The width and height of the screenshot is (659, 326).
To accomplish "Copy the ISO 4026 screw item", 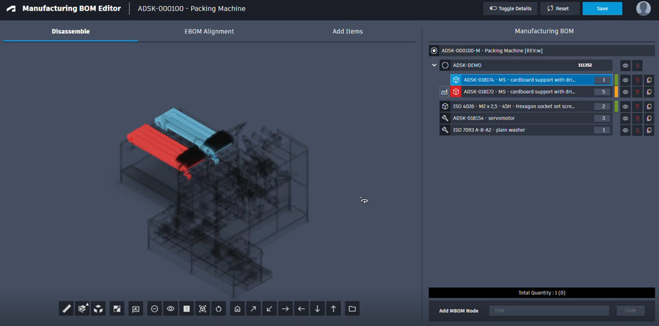I will 649,107.
